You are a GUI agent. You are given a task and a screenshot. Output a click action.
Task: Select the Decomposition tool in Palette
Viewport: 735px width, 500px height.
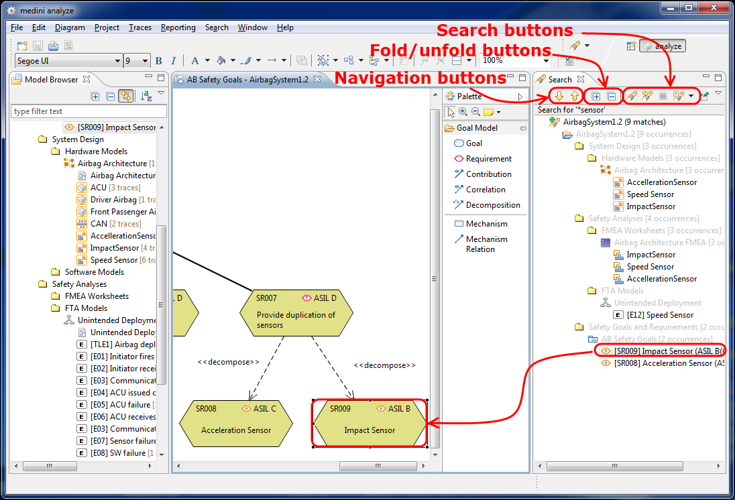492,205
